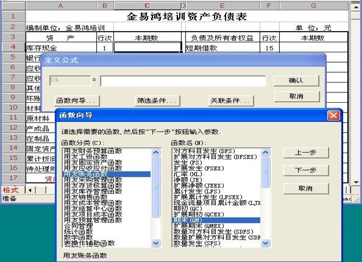This screenshot has height=262, width=362.
Task: Choose 期初 (QC) function name
Action: pos(188,209)
